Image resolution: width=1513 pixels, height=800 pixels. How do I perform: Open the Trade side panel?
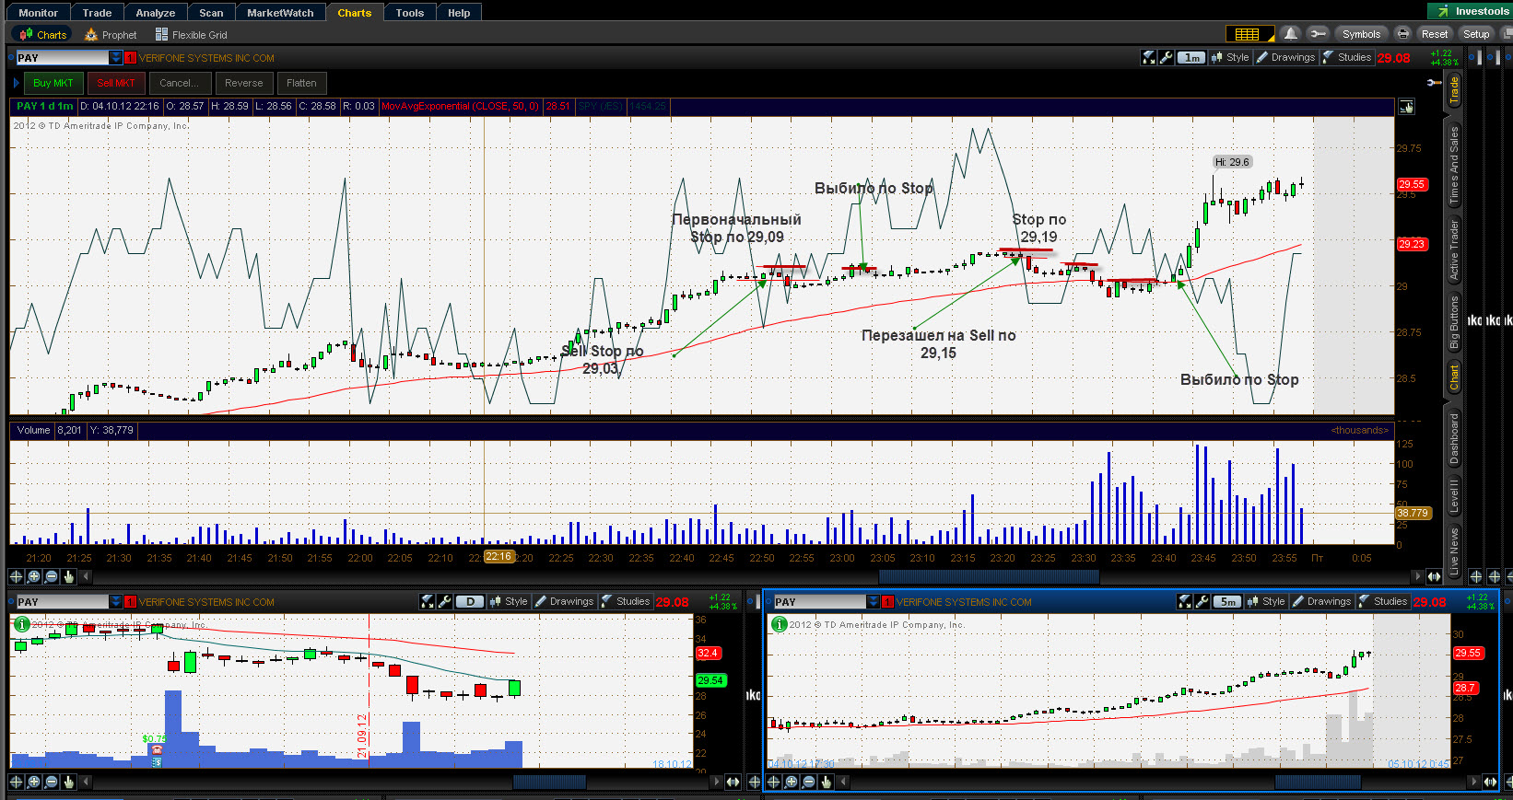(1454, 89)
